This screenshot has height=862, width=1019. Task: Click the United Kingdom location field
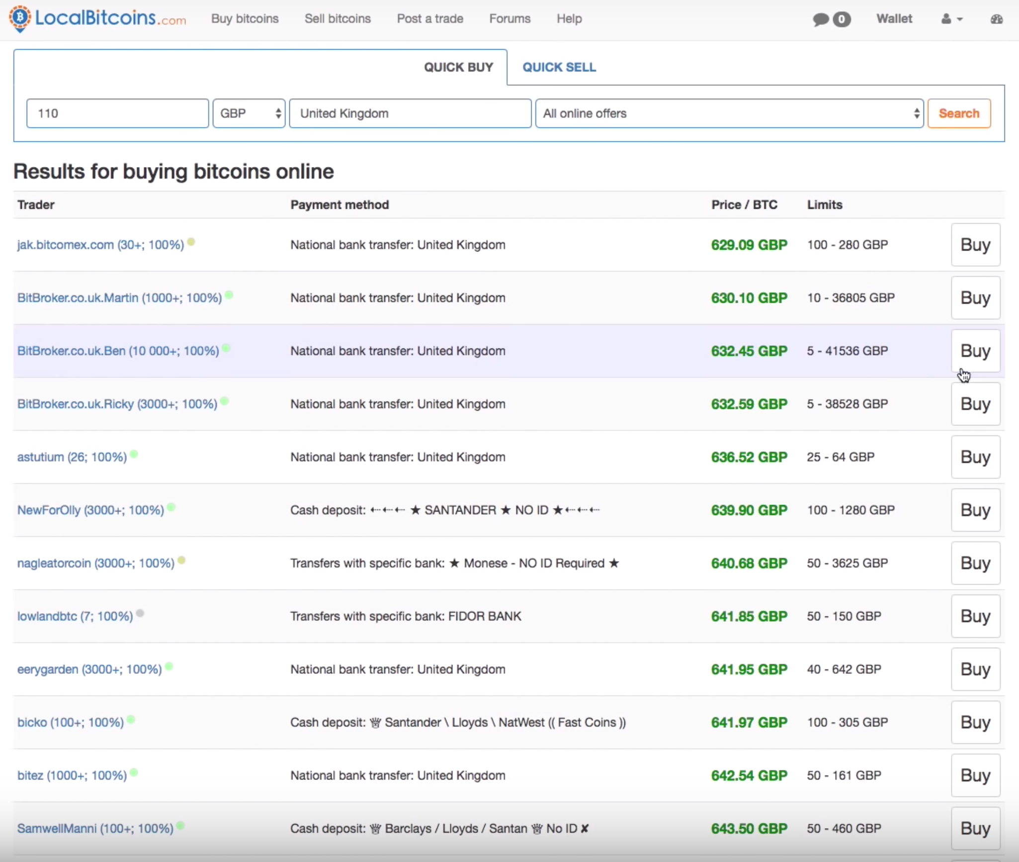point(411,113)
